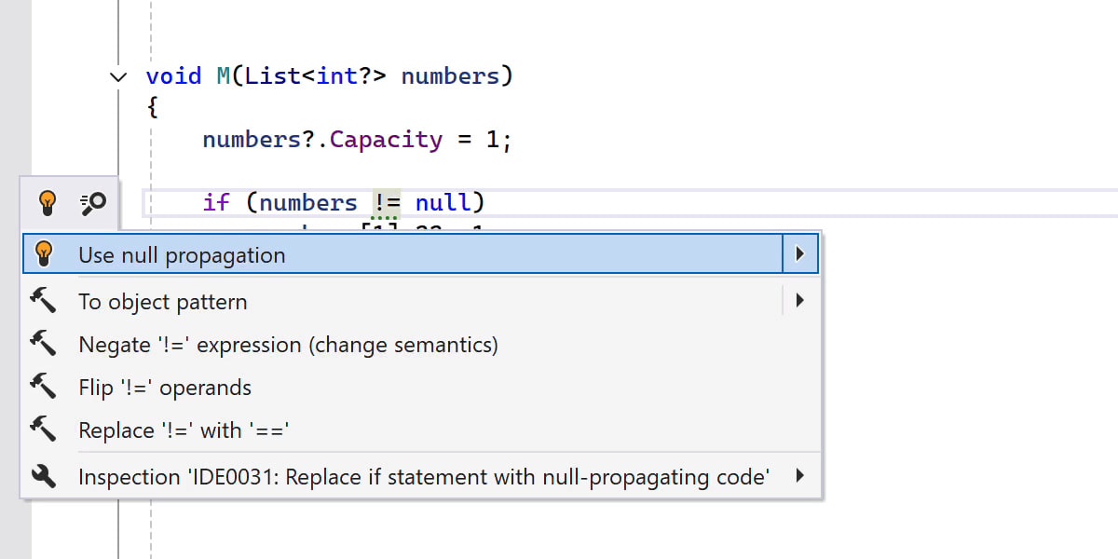The width and height of the screenshot is (1118, 559).
Task: Click the hammer icon next to 'To object pattern'
Action: [x=44, y=300]
